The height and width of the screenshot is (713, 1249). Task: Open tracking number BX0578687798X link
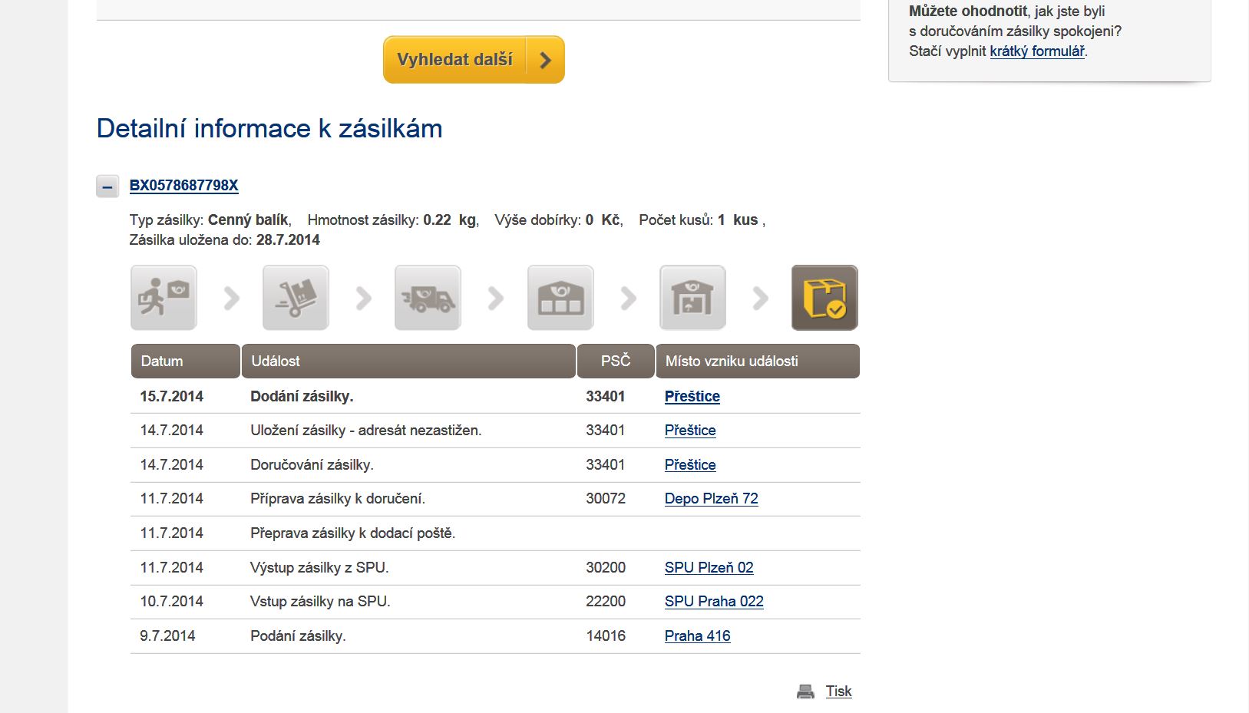click(183, 185)
